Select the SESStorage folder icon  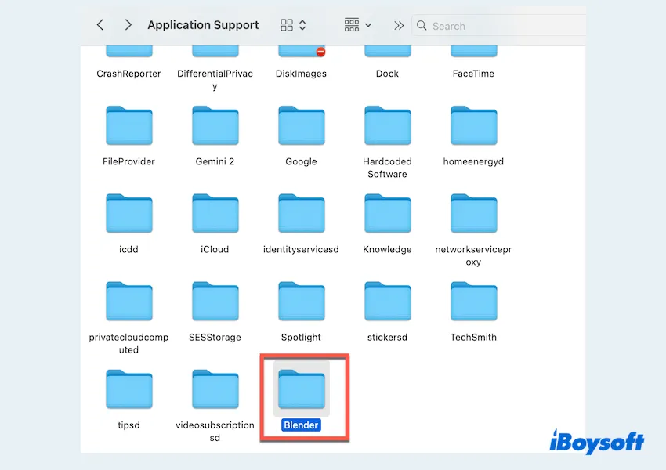[215, 302]
